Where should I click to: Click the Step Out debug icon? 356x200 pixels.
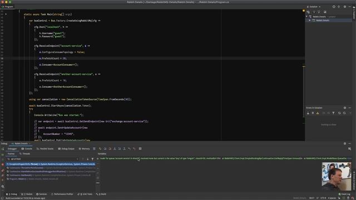pos(124,149)
